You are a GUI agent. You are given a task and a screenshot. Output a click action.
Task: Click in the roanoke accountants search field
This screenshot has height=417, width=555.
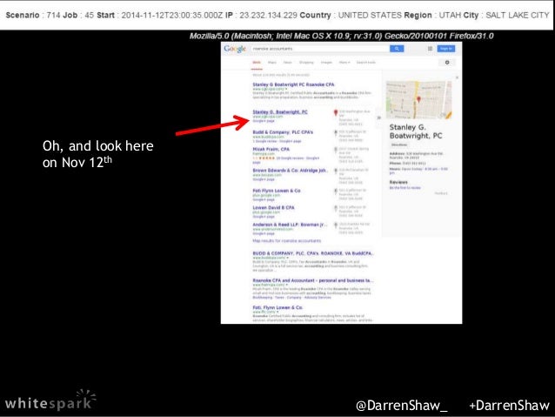point(320,49)
